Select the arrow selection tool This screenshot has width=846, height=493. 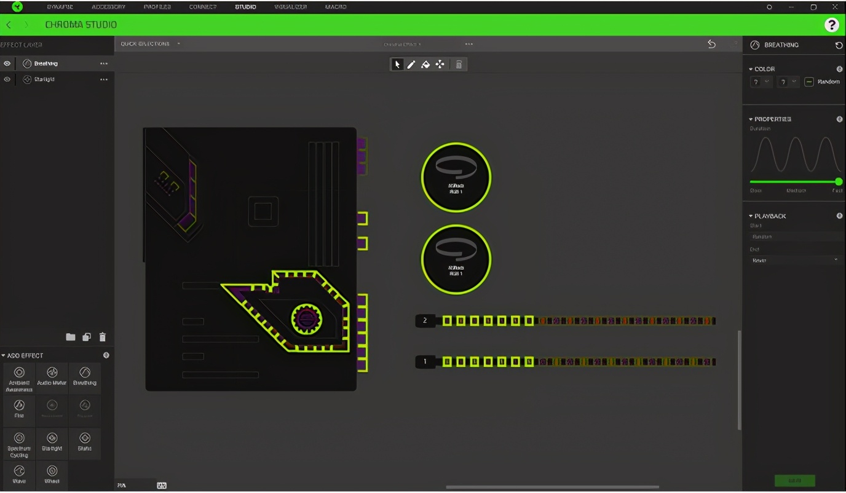click(397, 64)
